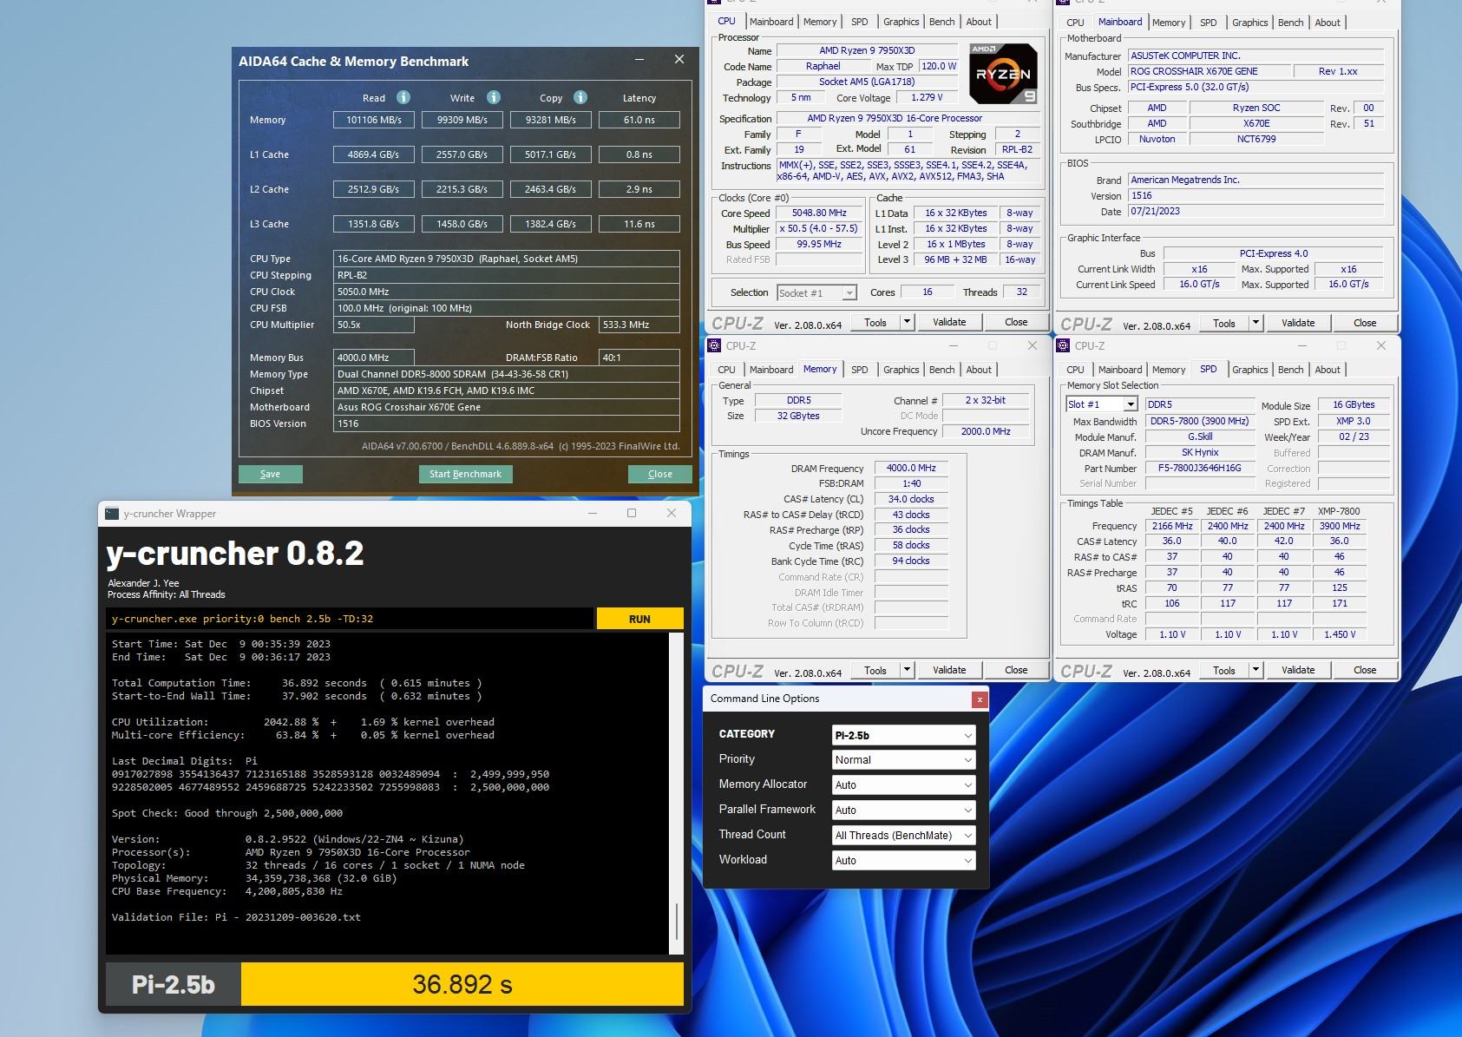Click the yellow 36.892 s result bar
Image resolution: width=1462 pixels, height=1037 pixels.
click(462, 984)
